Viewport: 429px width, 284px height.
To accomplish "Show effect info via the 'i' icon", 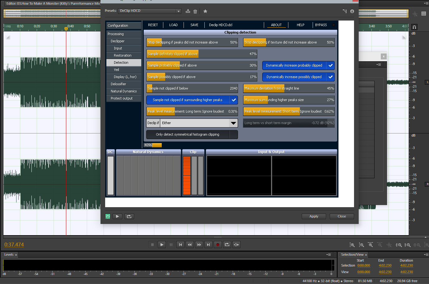I will 352,11.
